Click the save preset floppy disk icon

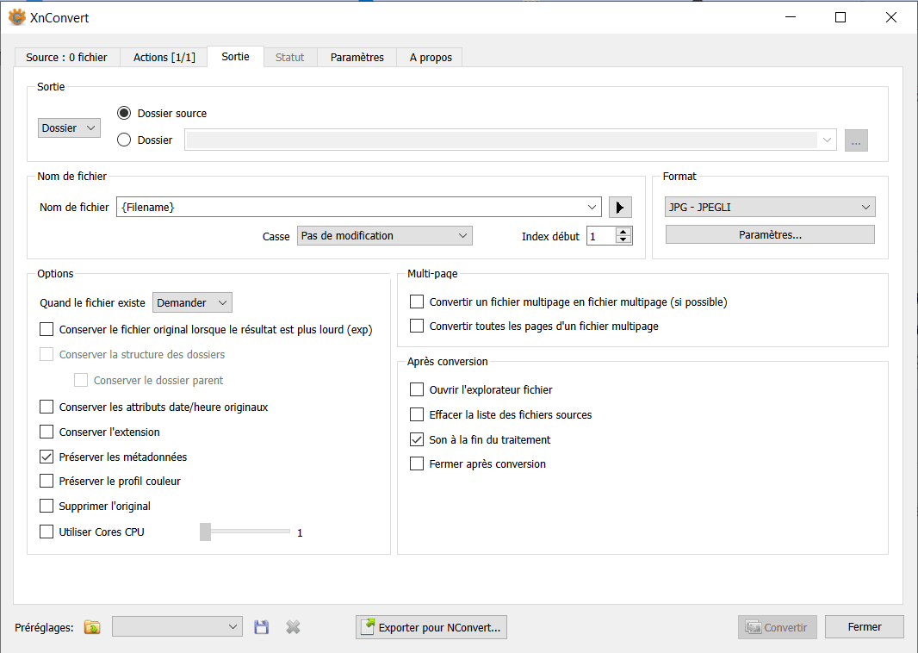coord(262,627)
